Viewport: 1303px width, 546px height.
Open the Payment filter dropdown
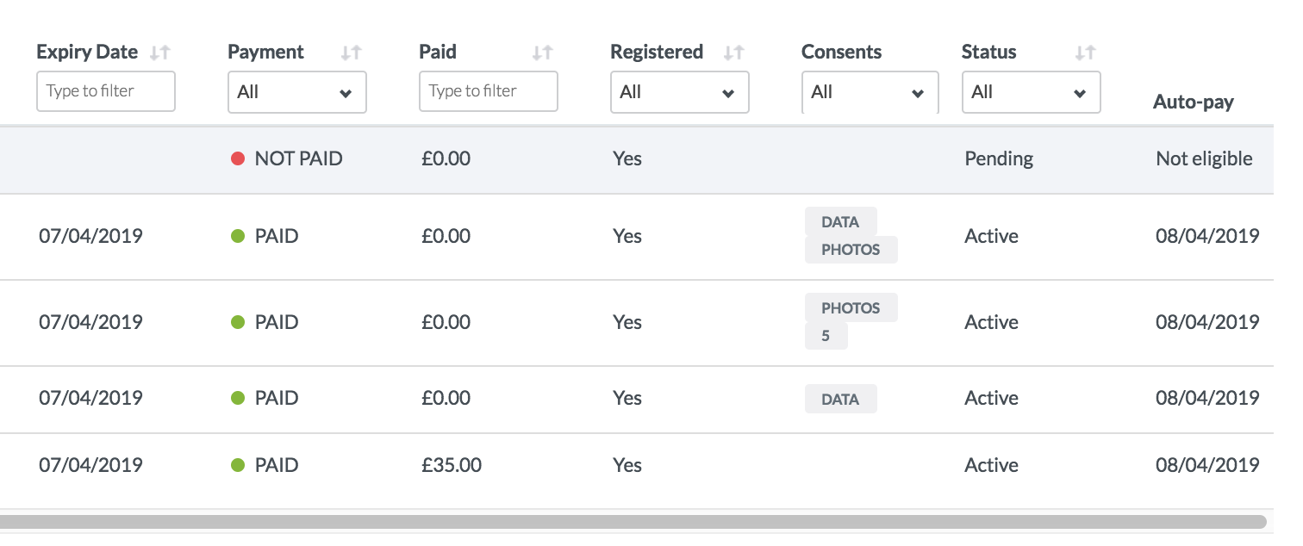[296, 92]
